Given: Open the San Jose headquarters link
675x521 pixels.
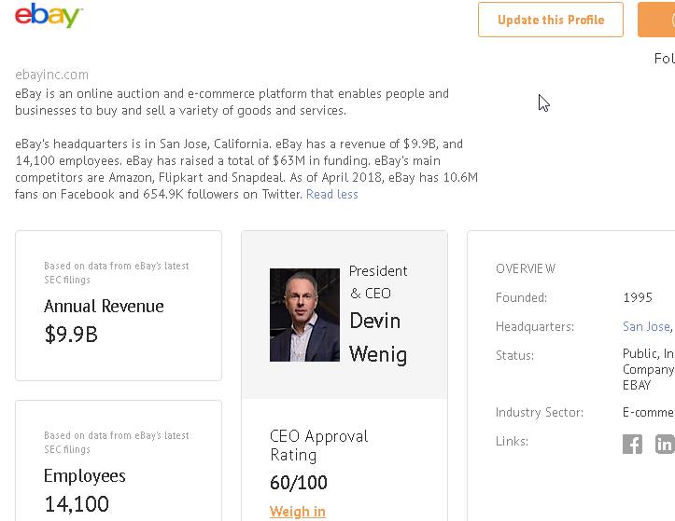Looking at the screenshot, I should (646, 327).
